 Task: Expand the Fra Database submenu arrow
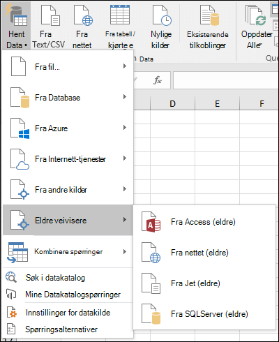(125, 97)
